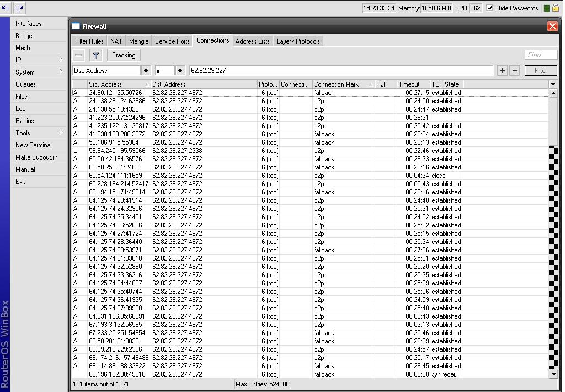
Task: Click the padlock icon in top bar
Action: pyautogui.click(x=556, y=8)
